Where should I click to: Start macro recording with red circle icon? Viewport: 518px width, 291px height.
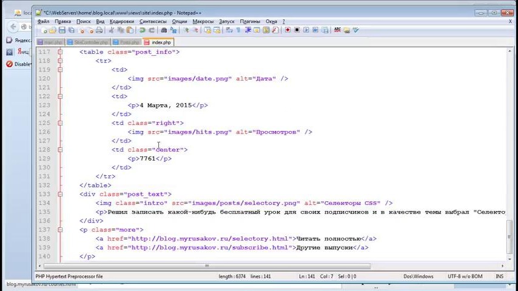(x=288, y=30)
